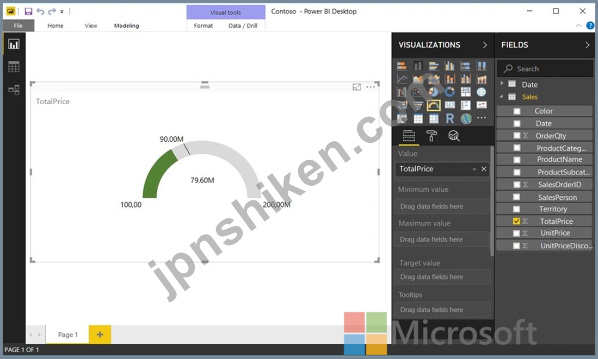598x359 pixels.
Task: Pick the Donut chart visualization
Action: pyautogui.click(x=449, y=92)
